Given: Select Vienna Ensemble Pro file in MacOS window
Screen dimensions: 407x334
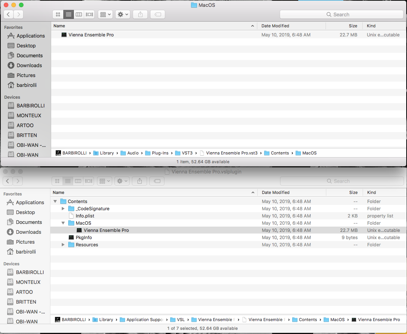Looking at the screenshot, I should (x=229, y=35).
